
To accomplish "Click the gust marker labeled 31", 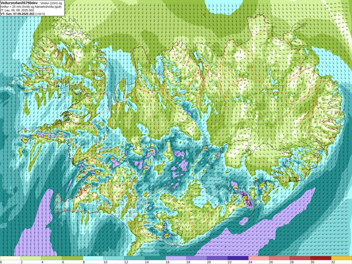I will click(x=89, y=168).
